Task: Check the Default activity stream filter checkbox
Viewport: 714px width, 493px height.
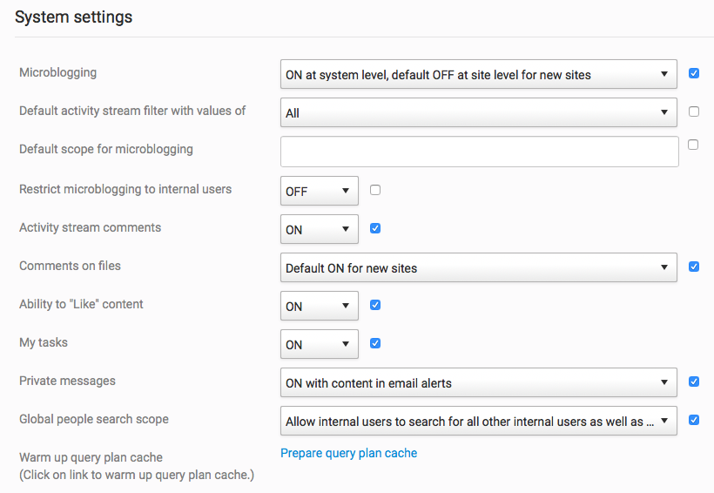Action: click(694, 111)
